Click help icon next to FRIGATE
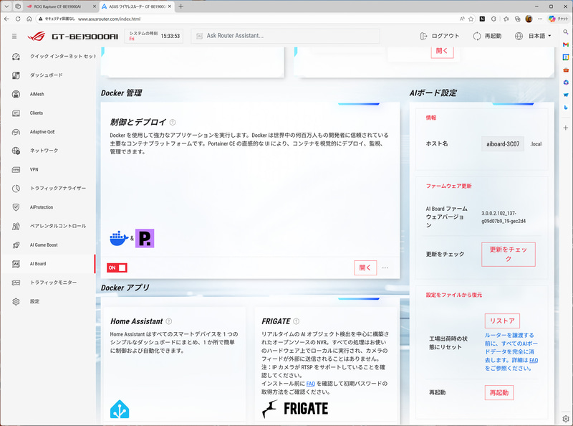573x426 pixels. point(297,321)
